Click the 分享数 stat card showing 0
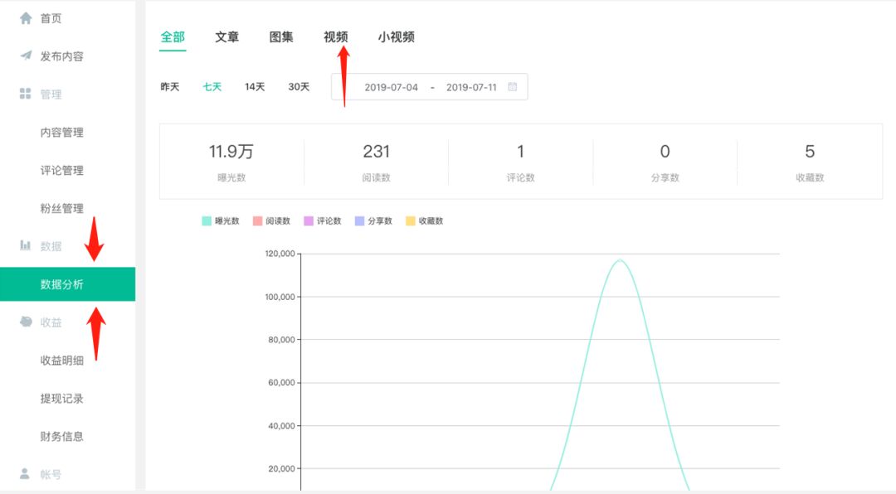Image resolution: width=896 pixels, height=494 pixels. [665, 162]
